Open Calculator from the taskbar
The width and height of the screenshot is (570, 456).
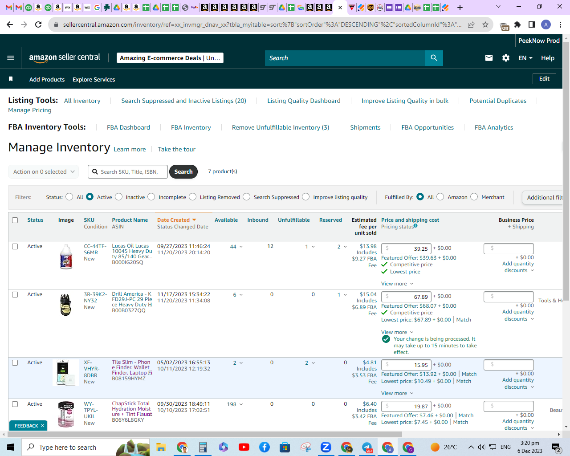(x=203, y=447)
